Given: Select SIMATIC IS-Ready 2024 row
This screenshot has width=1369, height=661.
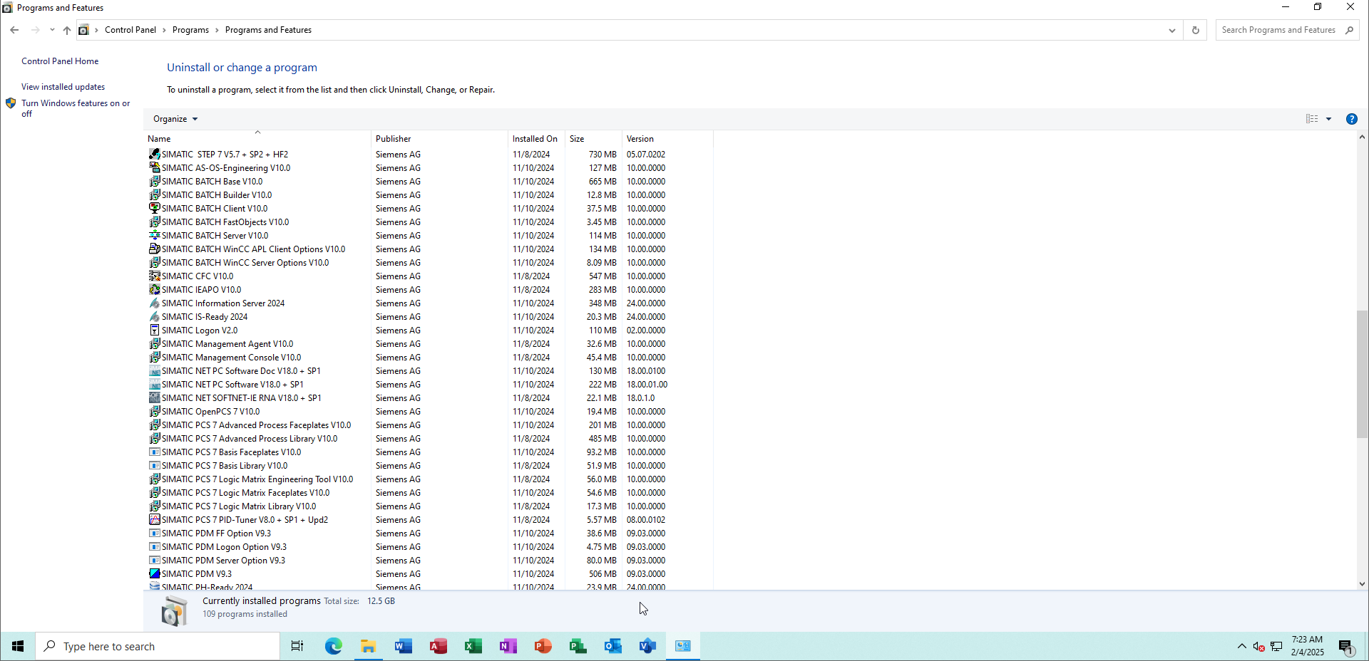Looking at the screenshot, I should point(428,316).
